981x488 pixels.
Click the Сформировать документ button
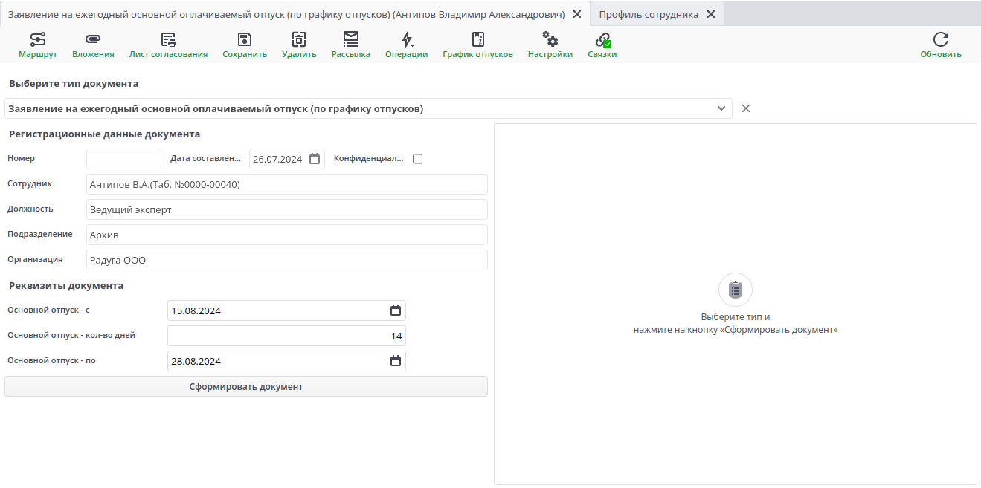pyautogui.click(x=245, y=386)
